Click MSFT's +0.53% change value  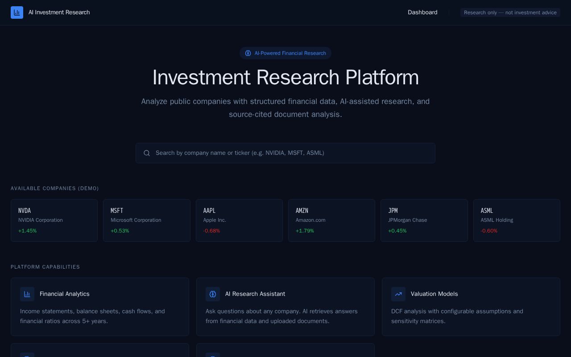pyautogui.click(x=120, y=231)
